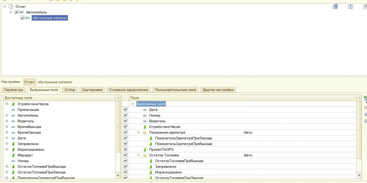Click the Авто cell in Остаток Топлива row
This screenshot has height=183, width=367.
click(299, 155)
